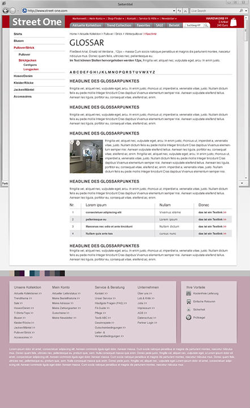Open footer link Impressum
250x408 pixels.
pyautogui.click(x=146, y=308)
